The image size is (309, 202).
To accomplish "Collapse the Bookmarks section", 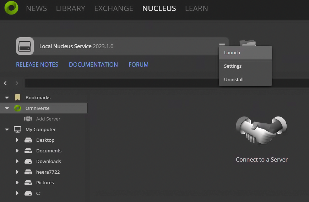I will pyautogui.click(x=7, y=97).
